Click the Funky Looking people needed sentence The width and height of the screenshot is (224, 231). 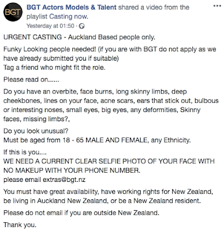[x=110, y=54]
